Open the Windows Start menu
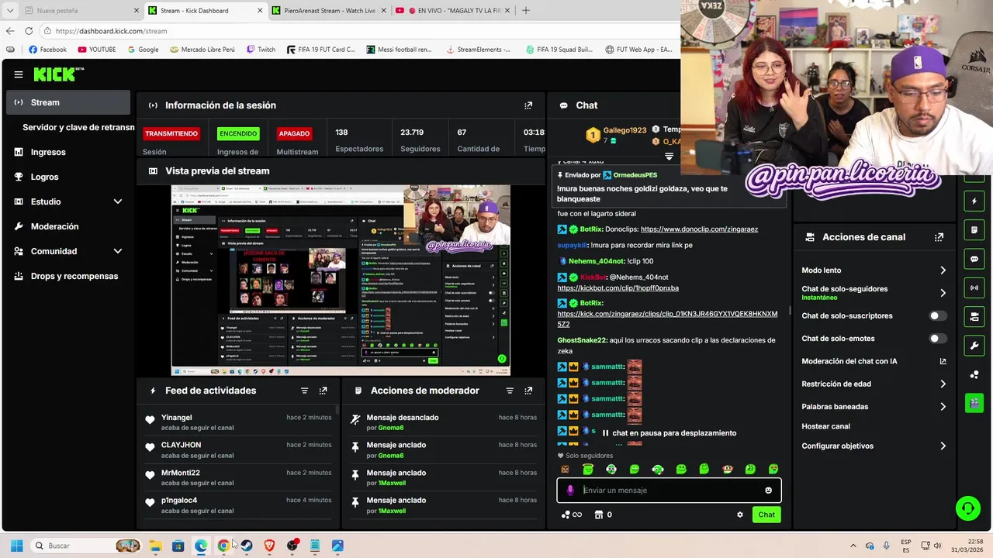This screenshot has height=558, width=993. click(16, 546)
